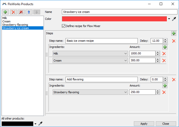The height and width of the screenshot is (127, 179).
Task: Click the move product up arrow icon
Action: 29,12
